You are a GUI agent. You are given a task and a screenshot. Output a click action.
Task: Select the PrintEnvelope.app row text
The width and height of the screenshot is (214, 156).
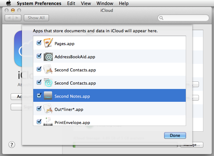(x=72, y=122)
